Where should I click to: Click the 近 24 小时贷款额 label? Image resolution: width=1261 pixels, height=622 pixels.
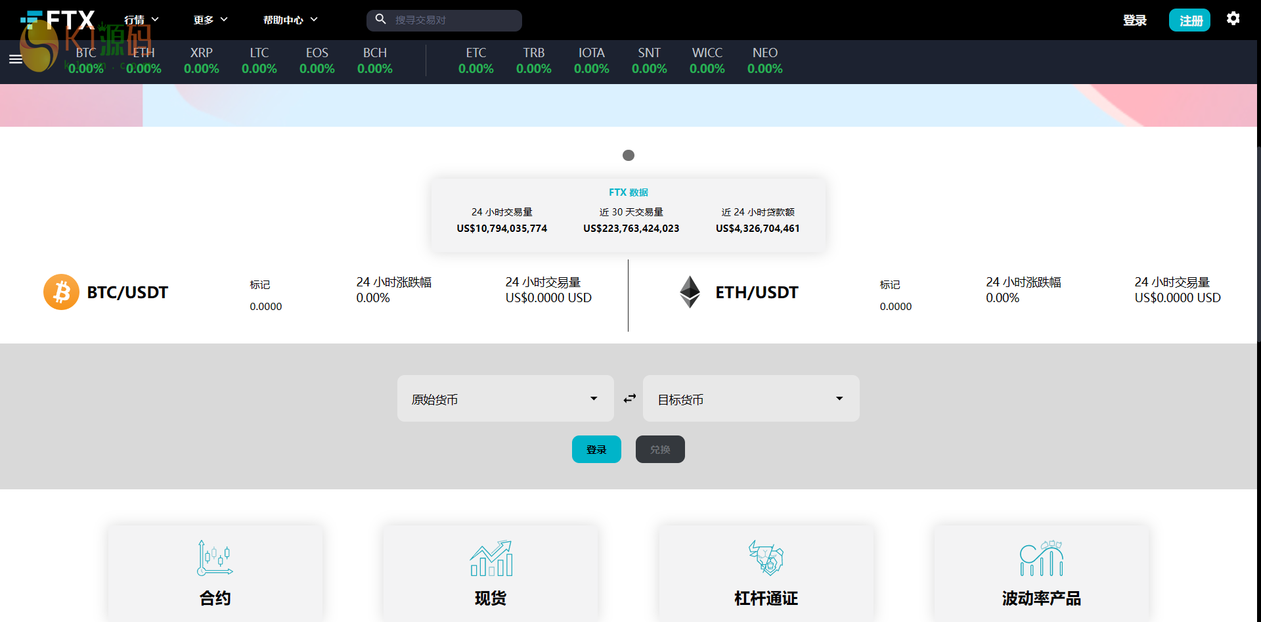coord(758,212)
